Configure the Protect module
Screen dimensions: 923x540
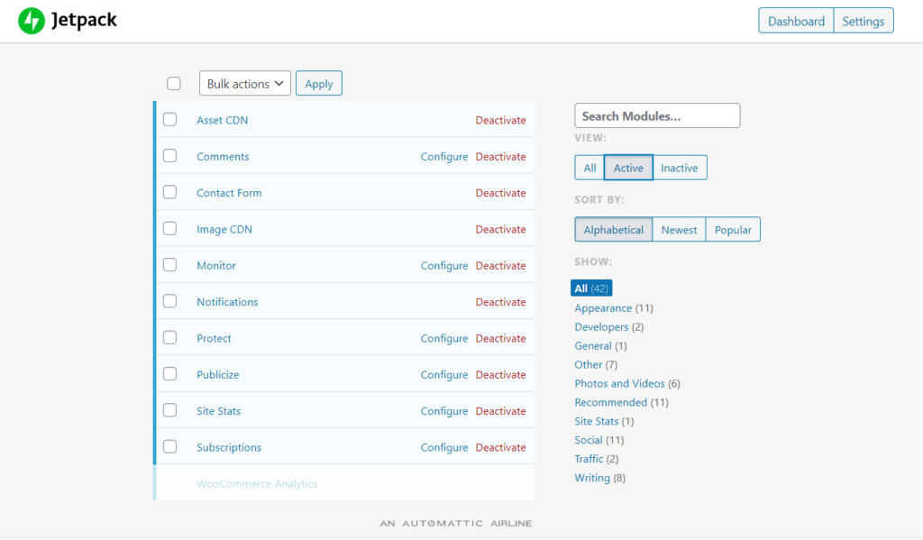tap(443, 339)
